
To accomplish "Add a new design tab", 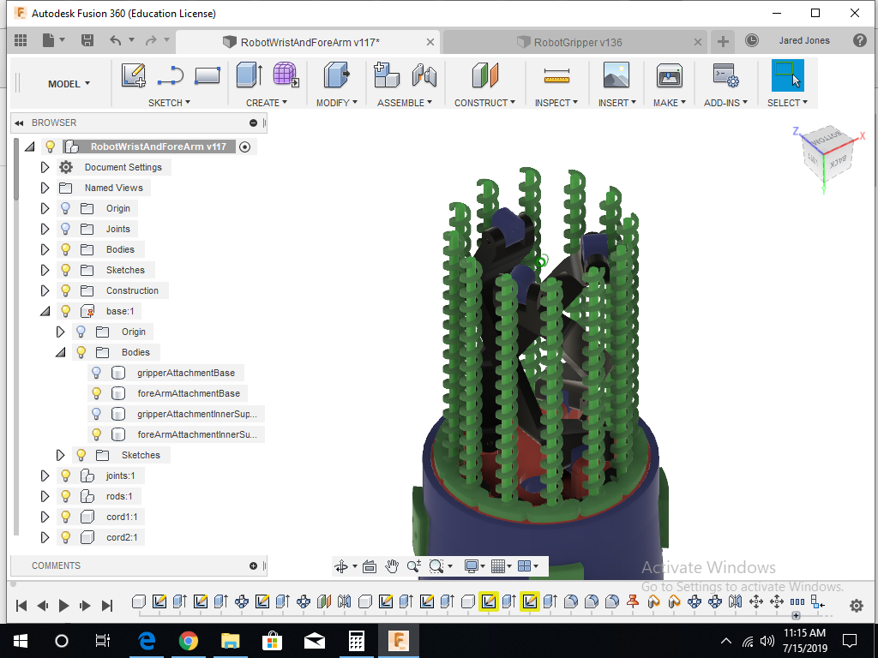I will pyautogui.click(x=723, y=41).
